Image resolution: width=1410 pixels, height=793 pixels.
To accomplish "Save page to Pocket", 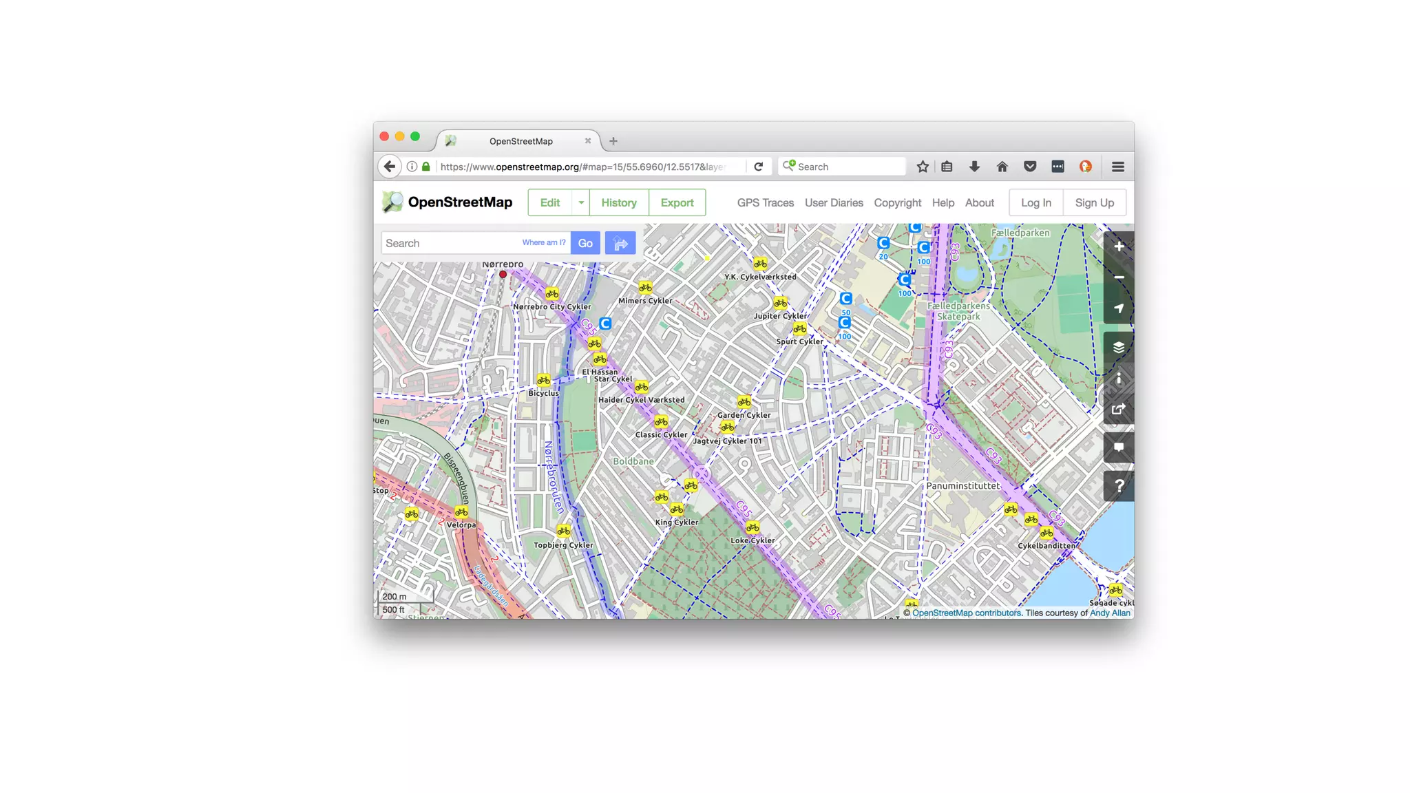I will (1030, 167).
